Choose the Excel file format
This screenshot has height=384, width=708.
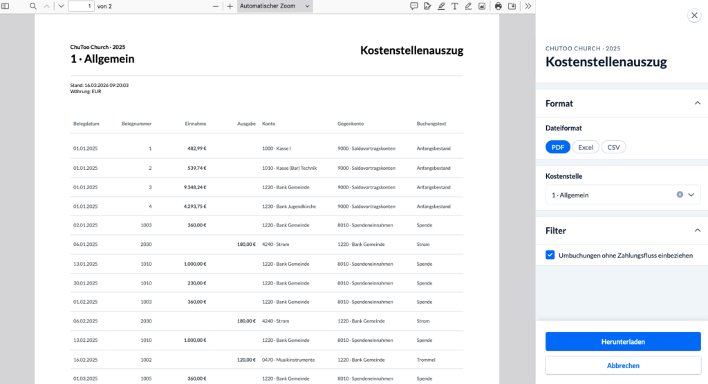(x=586, y=147)
